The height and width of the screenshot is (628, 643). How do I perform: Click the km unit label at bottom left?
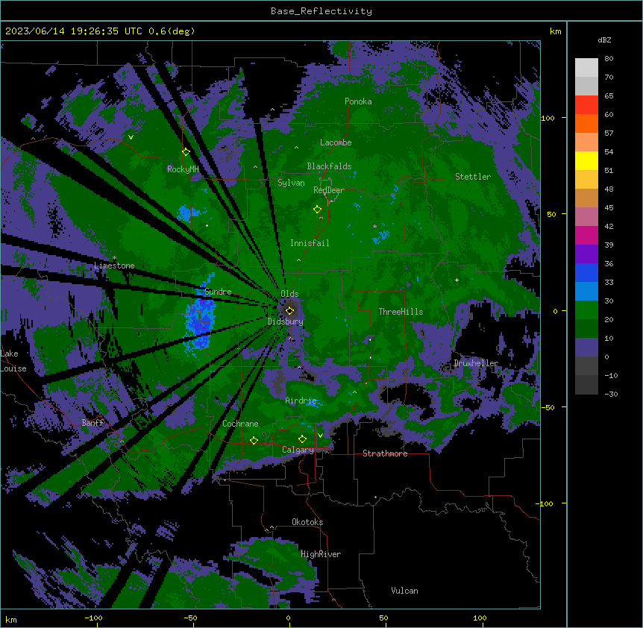pyautogui.click(x=11, y=619)
